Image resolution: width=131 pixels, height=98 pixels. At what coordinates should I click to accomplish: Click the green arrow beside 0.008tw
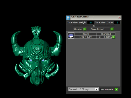114,37
